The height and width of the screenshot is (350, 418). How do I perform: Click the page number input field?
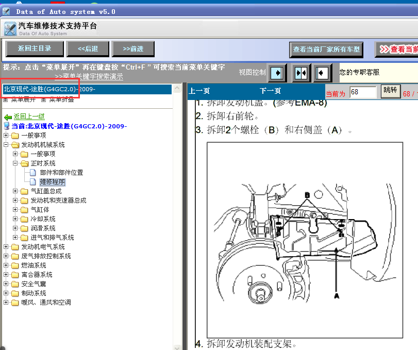tap(363, 92)
